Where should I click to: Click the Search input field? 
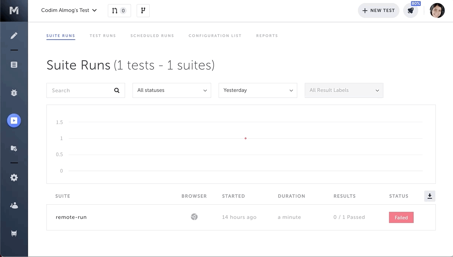81,90
